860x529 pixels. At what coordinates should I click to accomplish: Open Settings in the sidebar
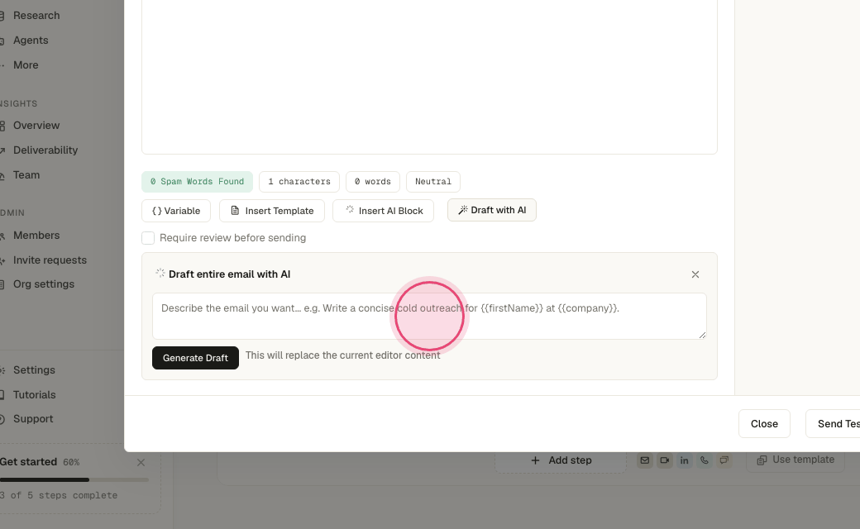(x=34, y=370)
